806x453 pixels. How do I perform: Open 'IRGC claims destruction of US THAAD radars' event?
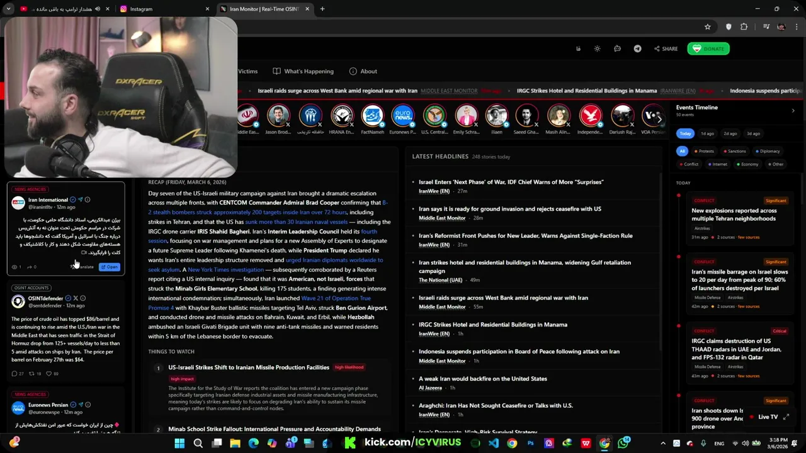tap(736, 349)
